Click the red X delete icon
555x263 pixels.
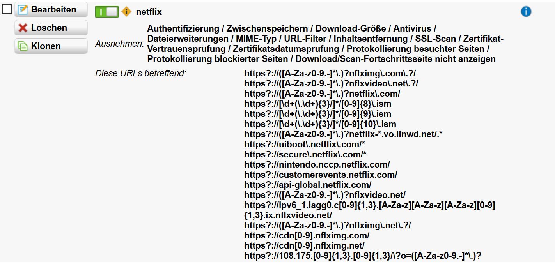coord(23,28)
